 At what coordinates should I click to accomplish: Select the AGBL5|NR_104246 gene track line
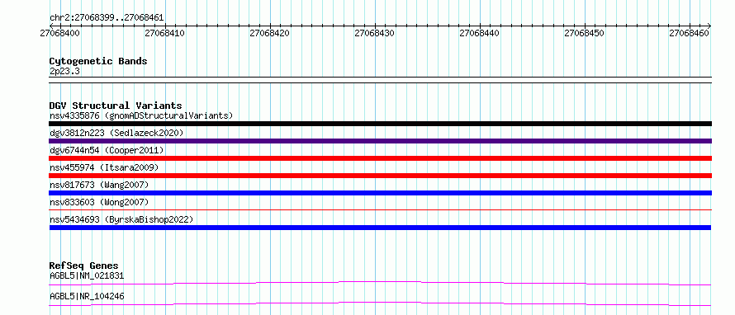click(x=380, y=303)
